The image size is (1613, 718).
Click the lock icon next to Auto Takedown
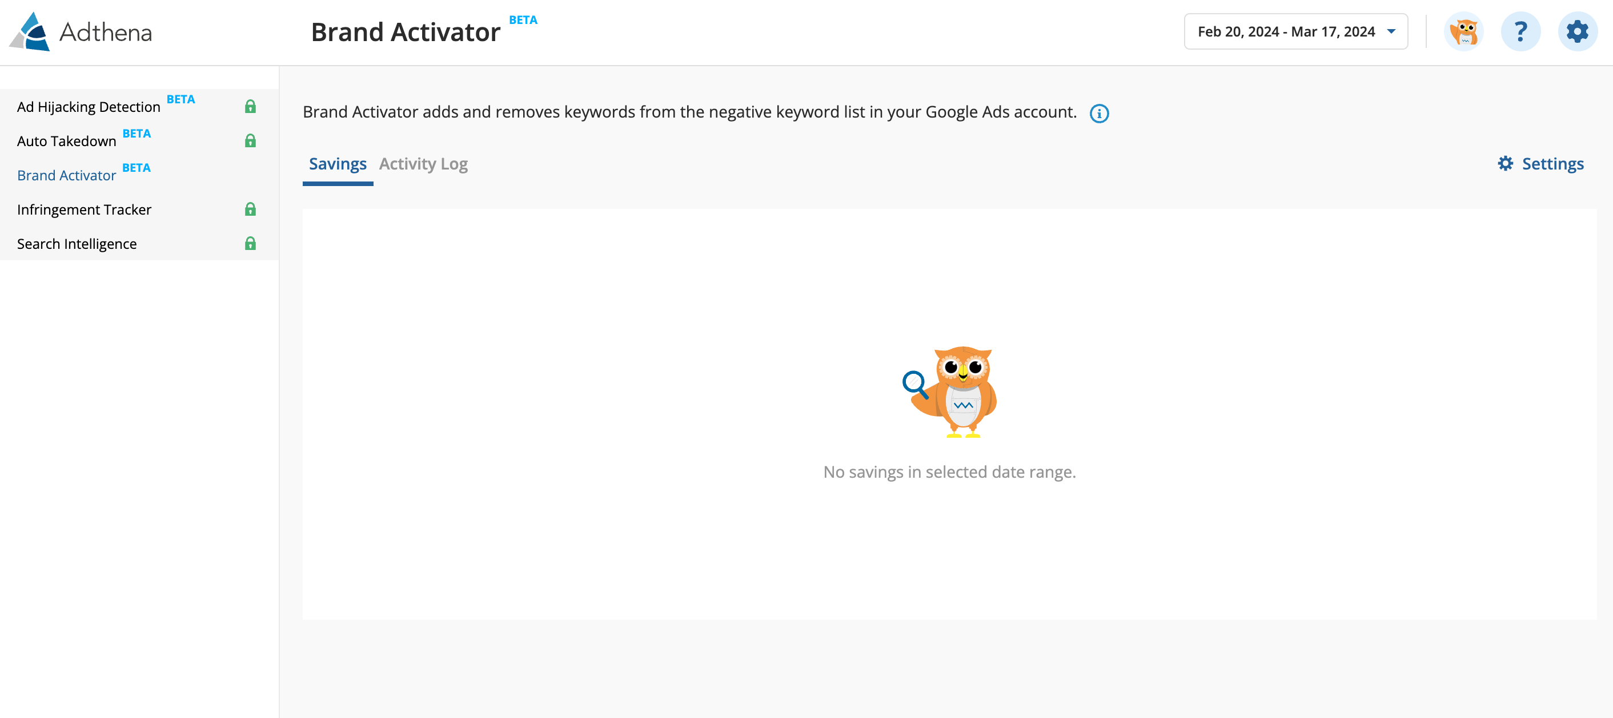pyautogui.click(x=251, y=141)
